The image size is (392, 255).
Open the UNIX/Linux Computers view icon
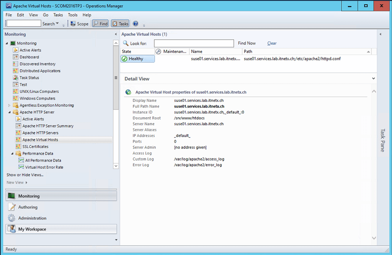(15, 92)
